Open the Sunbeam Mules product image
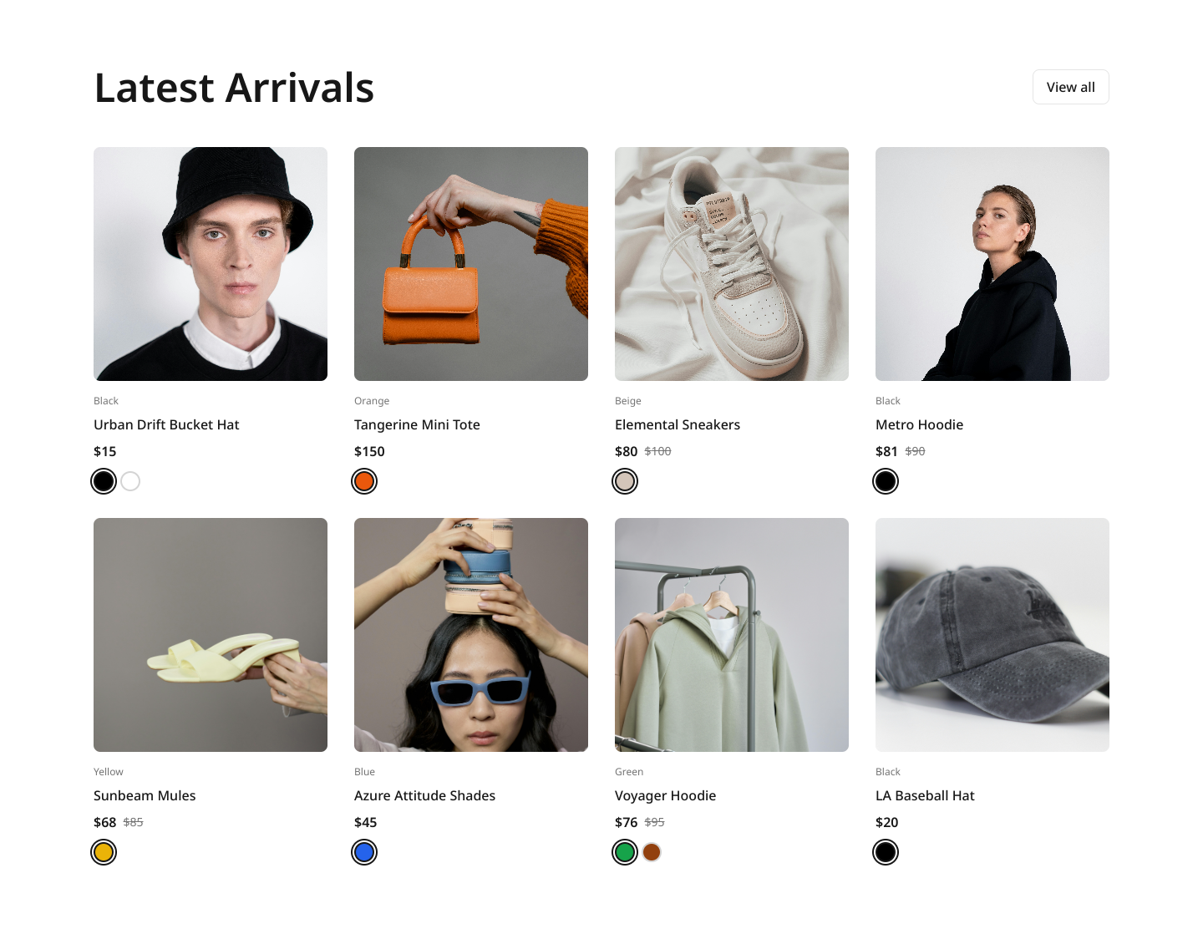This screenshot has height=929, width=1203. [x=211, y=635]
